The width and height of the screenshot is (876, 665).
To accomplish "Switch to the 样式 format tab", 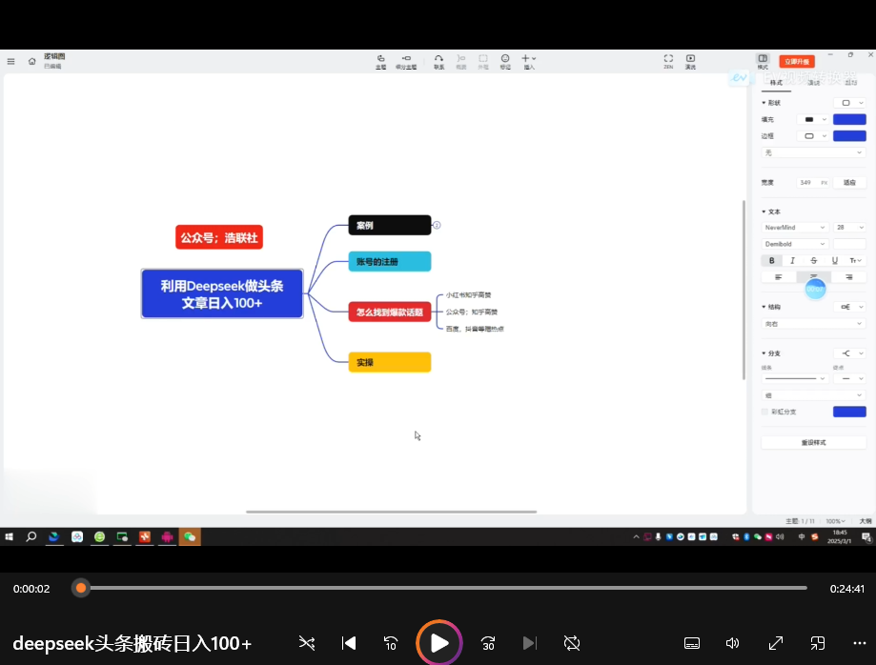I will (776, 83).
